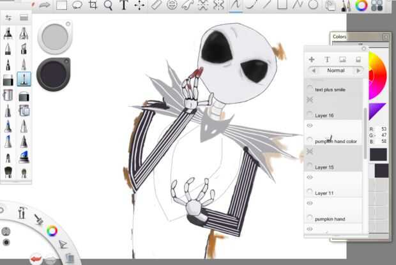Hide the pumpkin hand color layer eye
396x265 pixels.
[x=310, y=125]
